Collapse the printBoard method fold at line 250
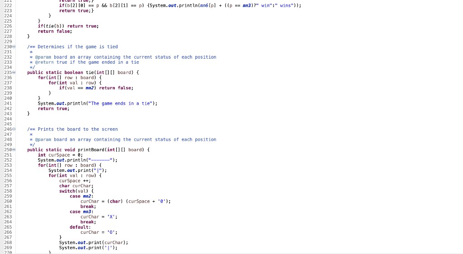Image resolution: width=463 pixels, height=254 pixels. click(x=14, y=150)
